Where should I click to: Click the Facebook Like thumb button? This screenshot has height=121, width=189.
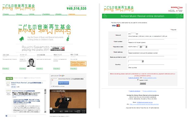13,87
